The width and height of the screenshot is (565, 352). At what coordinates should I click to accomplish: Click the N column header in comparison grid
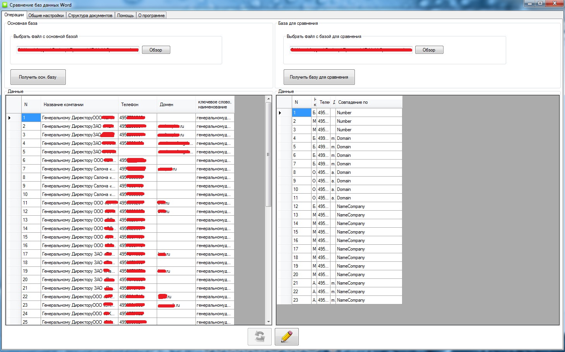[x=301, y=102]
